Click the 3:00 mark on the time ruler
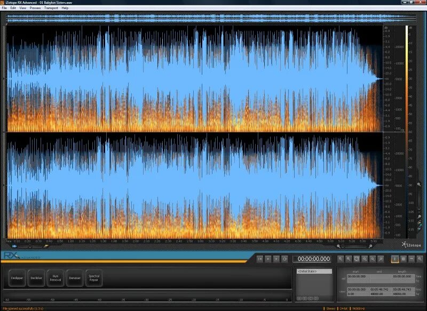Image resolution: width=427 pixels, height=311 pixels. tap(201, 241)
